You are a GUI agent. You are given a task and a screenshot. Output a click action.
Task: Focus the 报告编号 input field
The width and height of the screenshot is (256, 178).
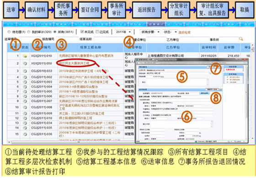(67, 39)
